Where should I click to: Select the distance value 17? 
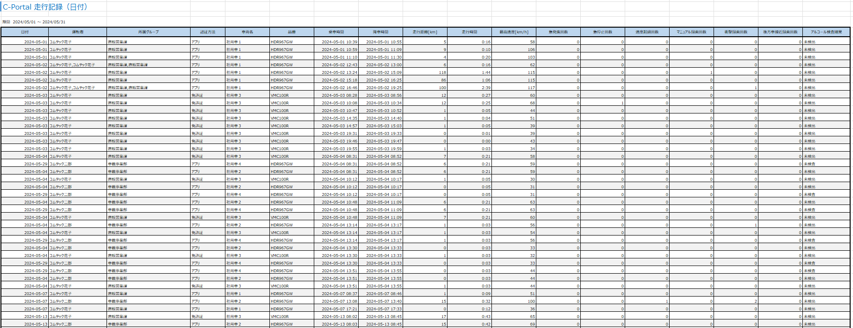[x=444, y=317]
